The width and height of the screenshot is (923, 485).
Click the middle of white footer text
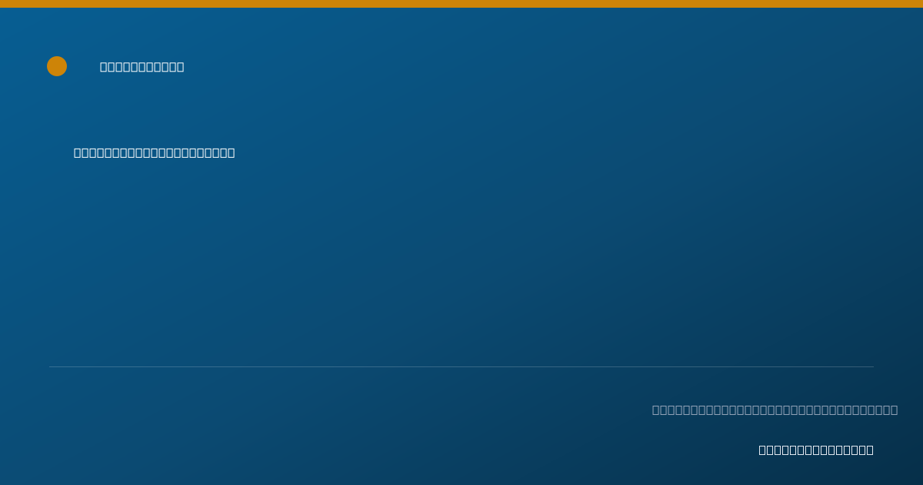tap(816, 450)
